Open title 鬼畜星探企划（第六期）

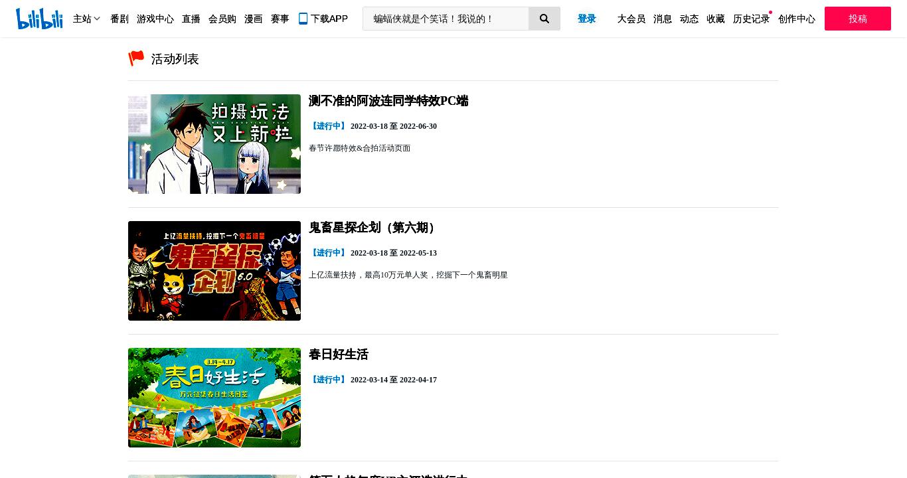tap(374, 228)
